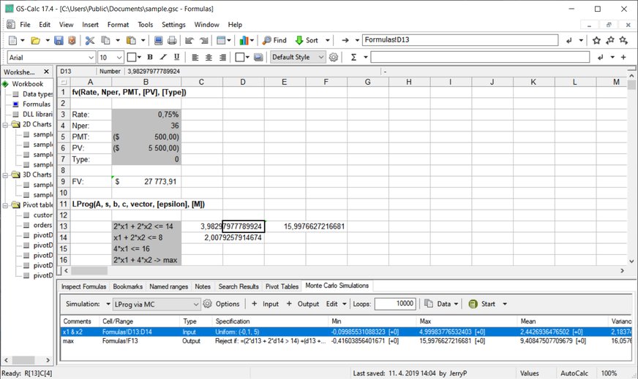Toggle Bold formatting
638x379 pixels.
tap(150, 57)
